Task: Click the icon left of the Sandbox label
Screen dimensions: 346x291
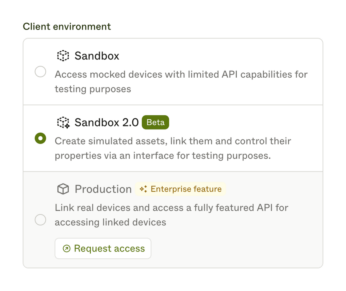Action: [x=63, y=55]
